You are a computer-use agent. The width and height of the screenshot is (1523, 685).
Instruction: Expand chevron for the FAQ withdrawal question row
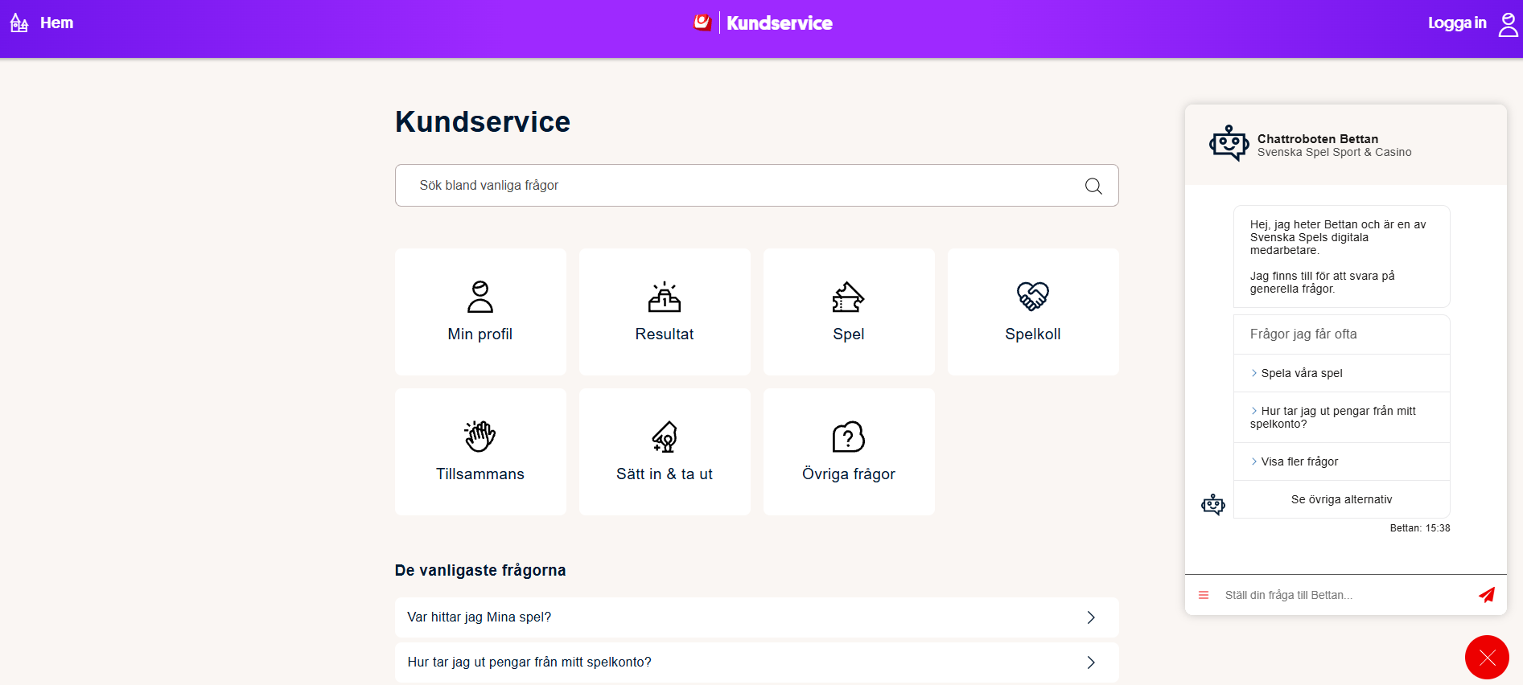pos(1091,662)
